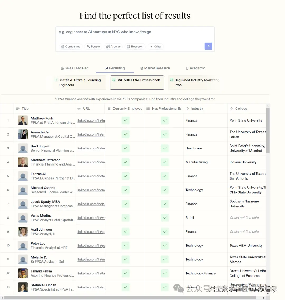
Task: Toggle Peter Lee's Currently Employed checkmark
Action: 126,246
